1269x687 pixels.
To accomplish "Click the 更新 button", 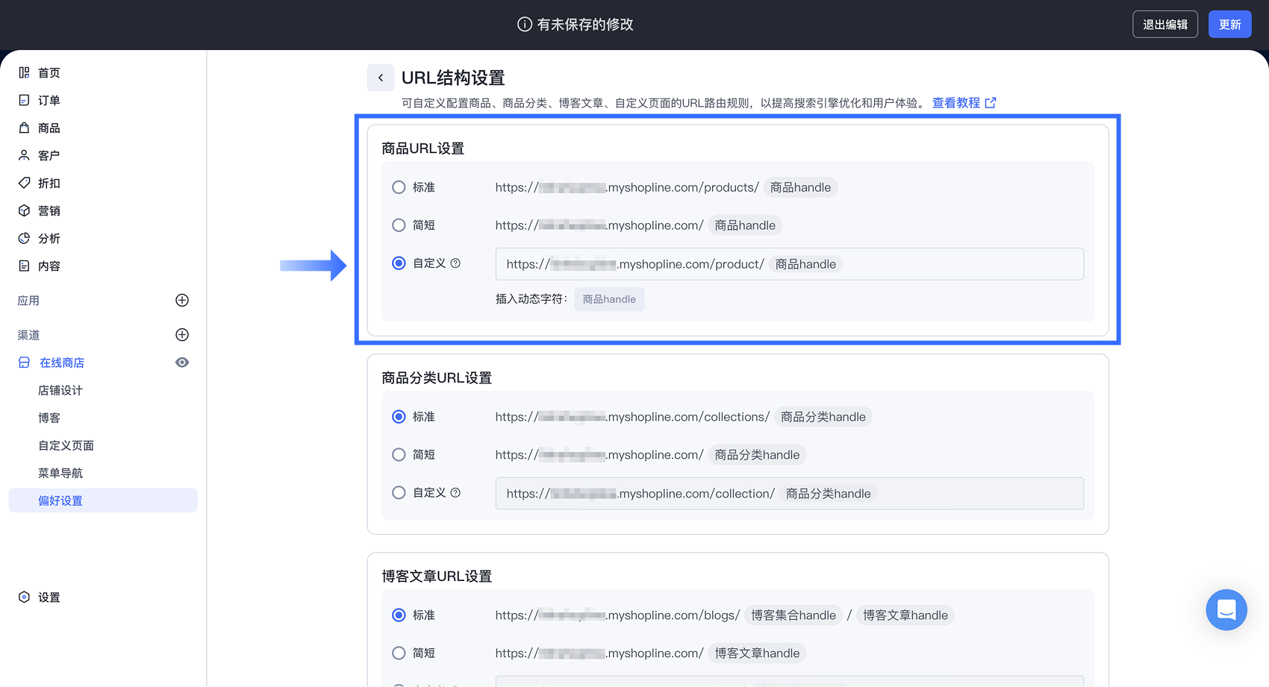I will 1229,25.
